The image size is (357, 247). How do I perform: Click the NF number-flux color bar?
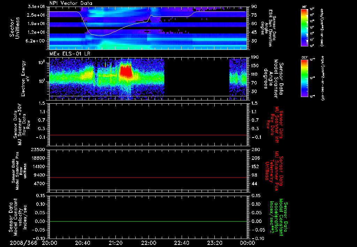pos(305,28)
